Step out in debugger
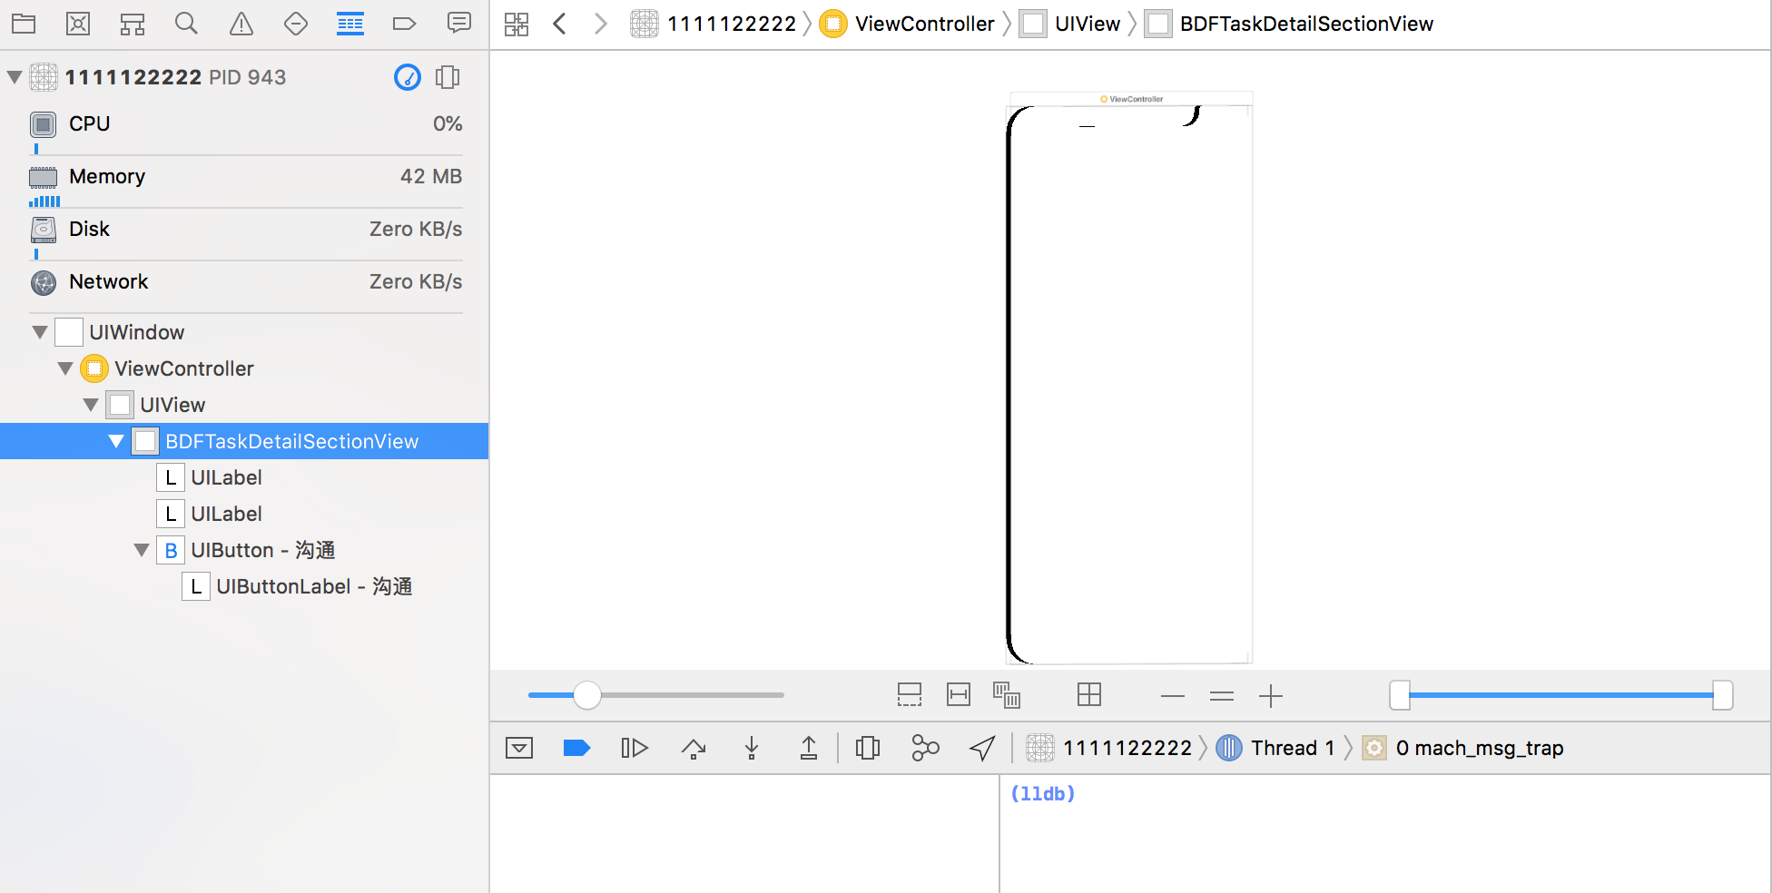The width and height of the screenshot is (1772, 893). 809,748
